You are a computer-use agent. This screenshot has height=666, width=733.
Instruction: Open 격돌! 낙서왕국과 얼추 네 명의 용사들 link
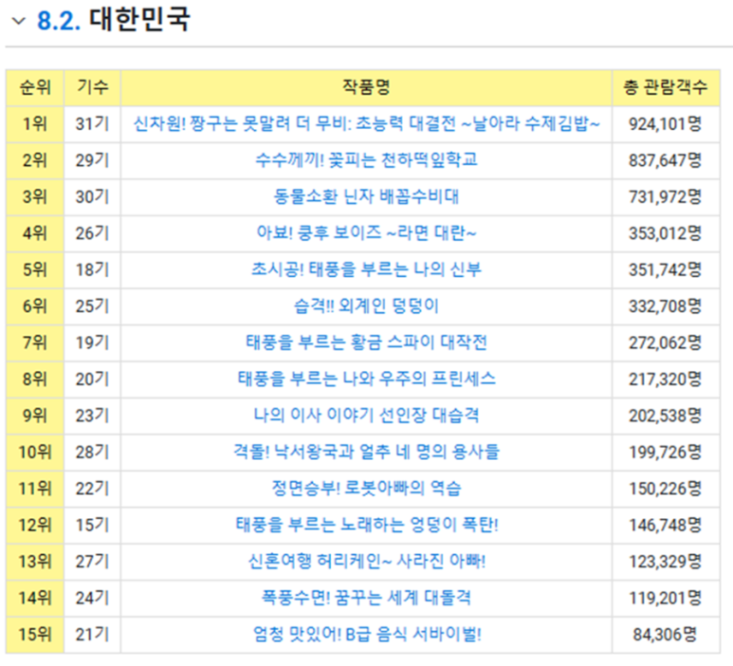click(366, 452)
